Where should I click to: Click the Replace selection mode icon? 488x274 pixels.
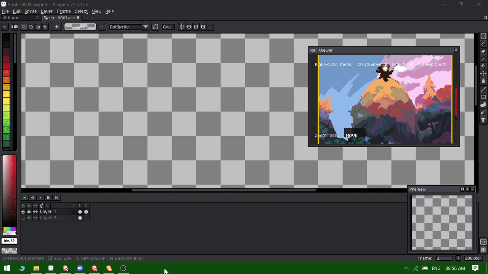pos(24,27)
